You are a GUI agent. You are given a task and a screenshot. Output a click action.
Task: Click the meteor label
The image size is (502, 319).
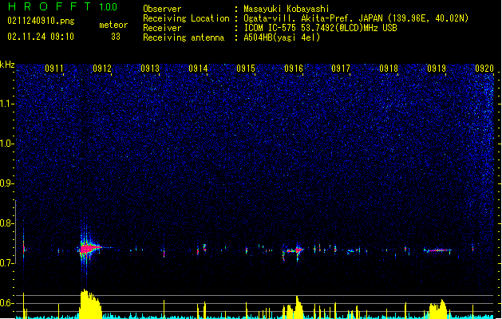113,25
